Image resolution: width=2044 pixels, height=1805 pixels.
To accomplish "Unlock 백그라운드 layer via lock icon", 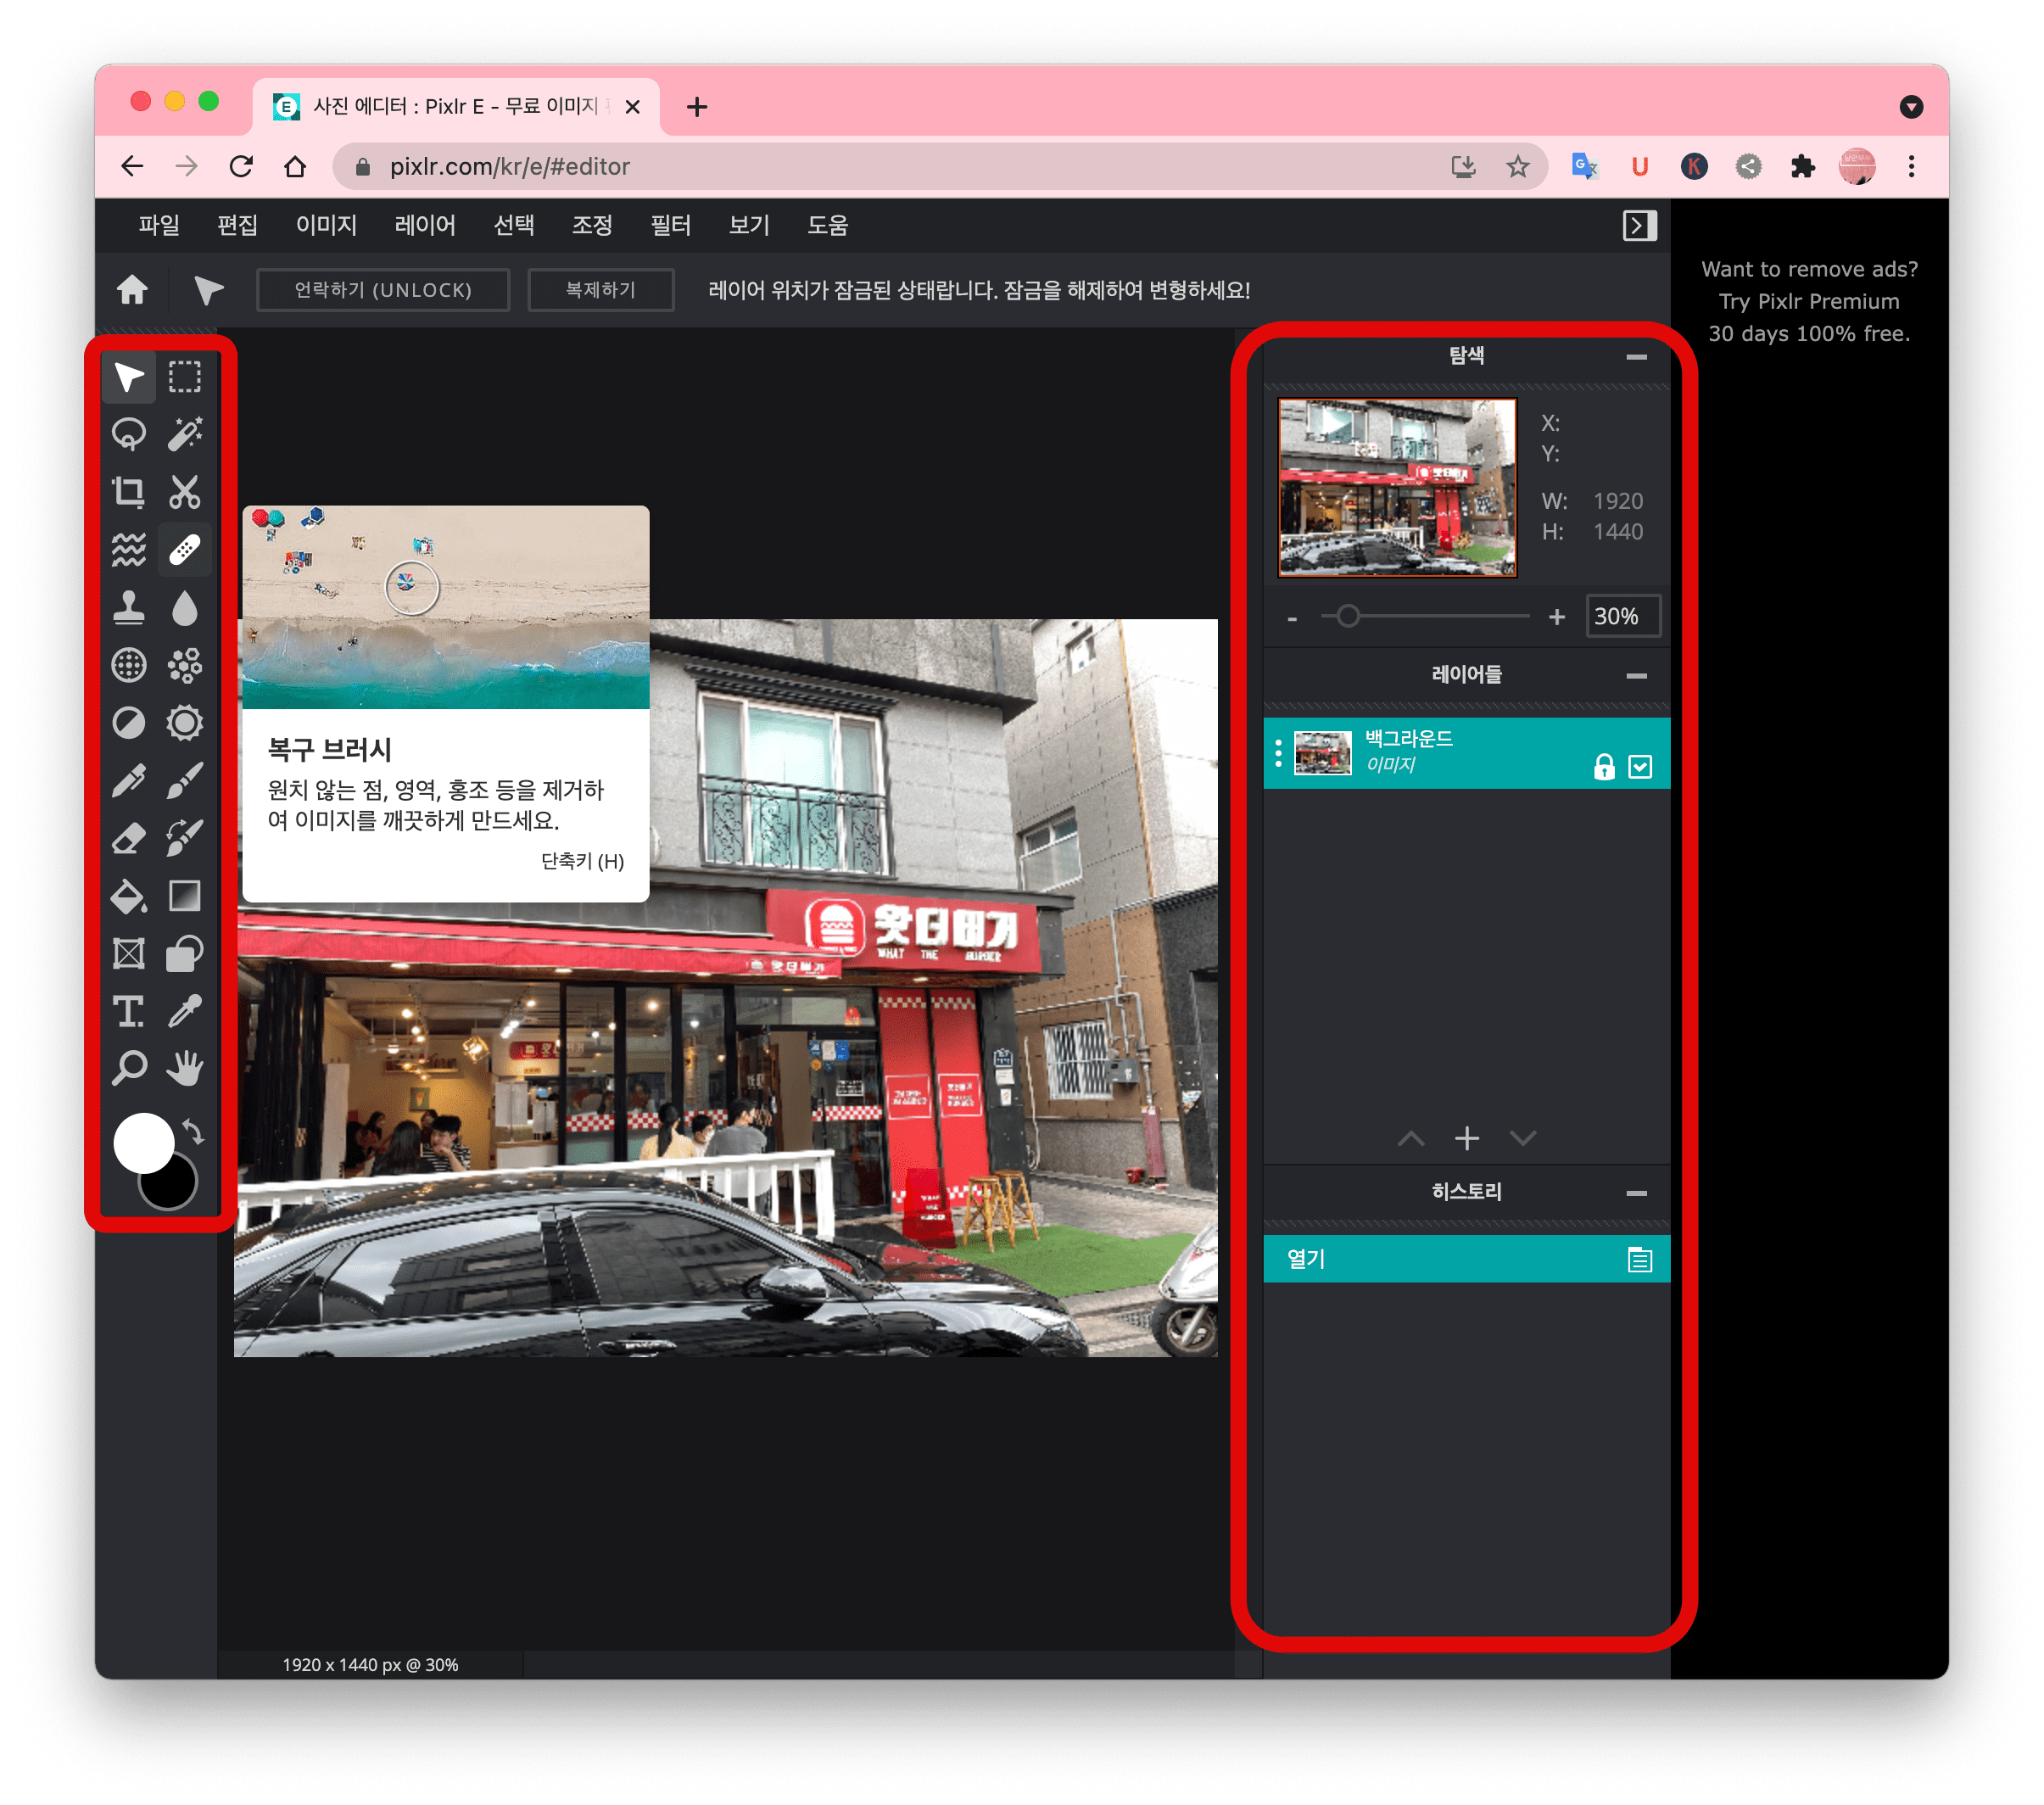I will (1604, 767).
